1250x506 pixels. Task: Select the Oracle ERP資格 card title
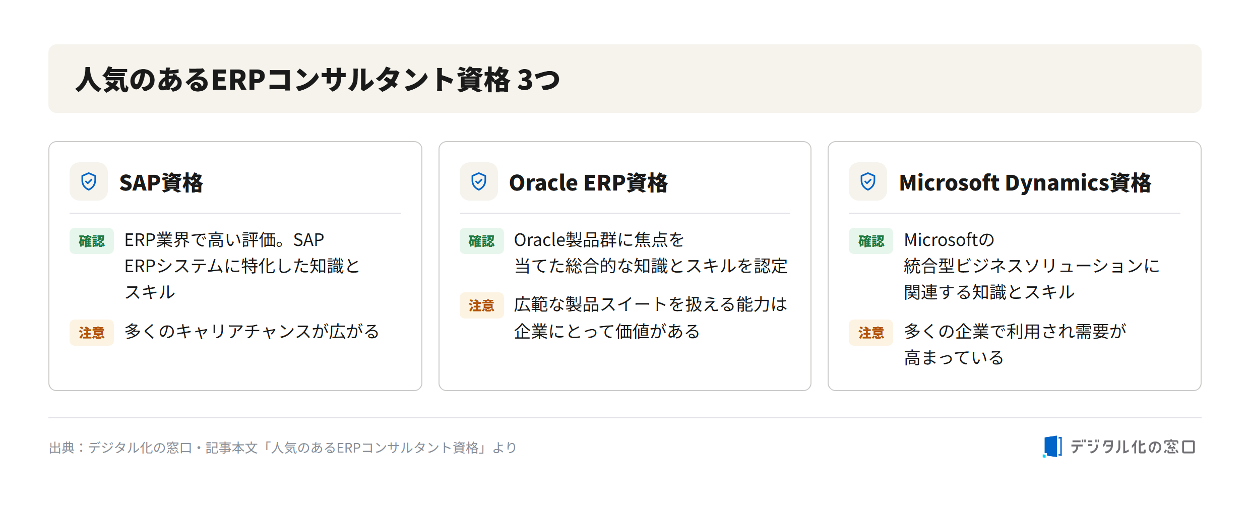tap(588, 182)
